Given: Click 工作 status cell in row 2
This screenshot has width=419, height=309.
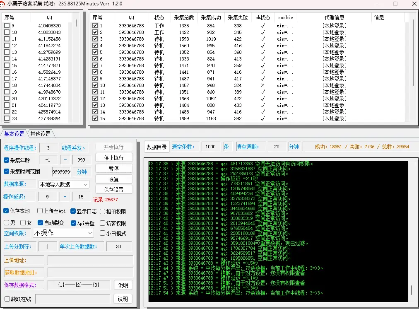Looking at the screenshot, I should pos(159,32).
